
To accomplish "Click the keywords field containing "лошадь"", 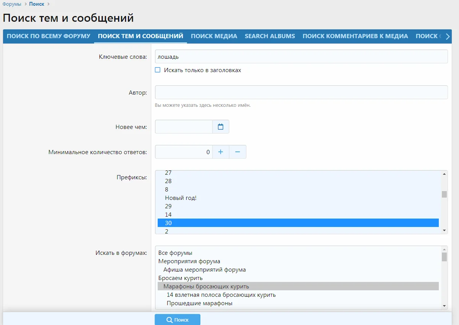I will coord(301,57).
